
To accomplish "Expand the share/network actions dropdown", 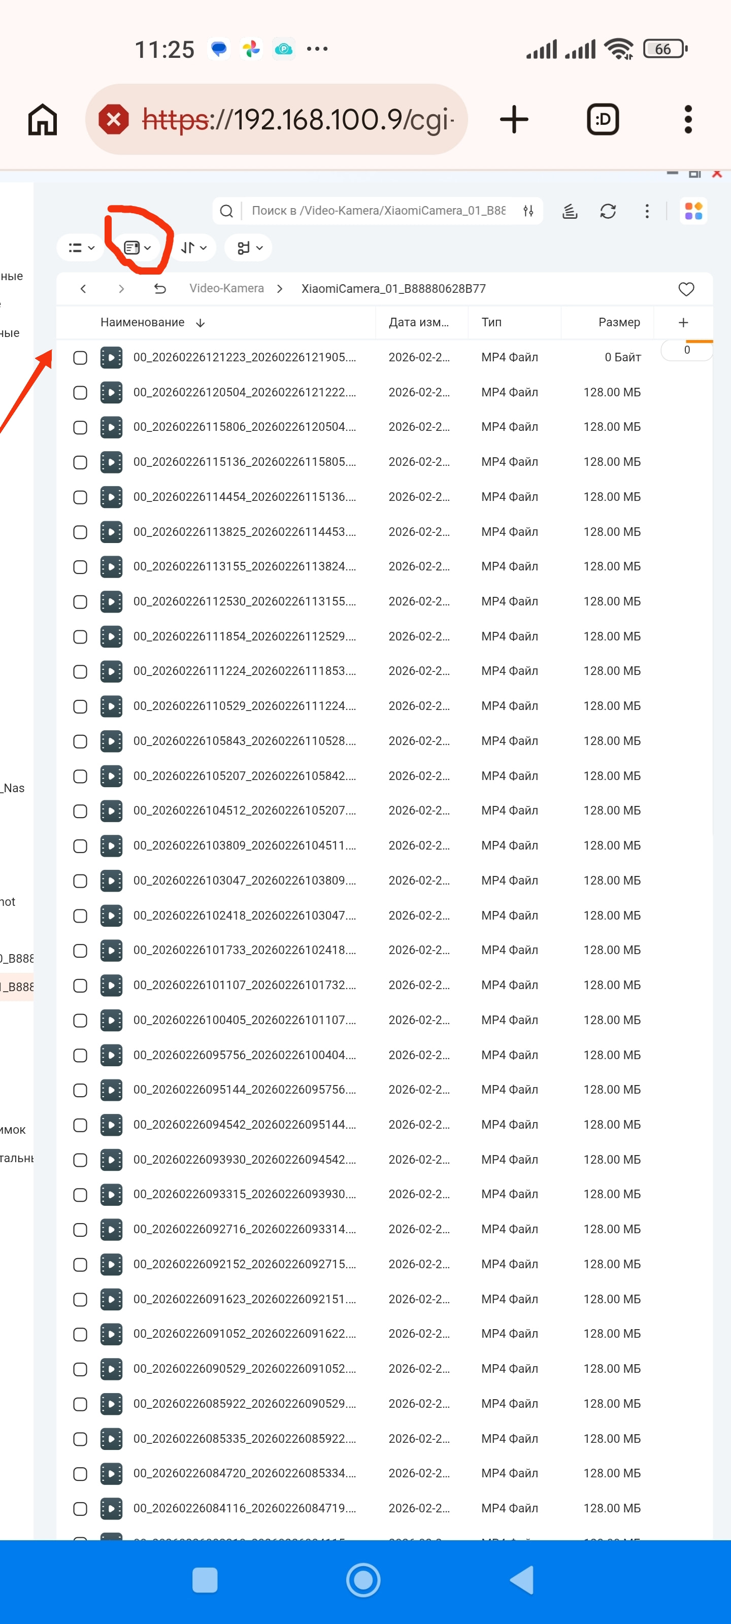I will pos(249,248).
